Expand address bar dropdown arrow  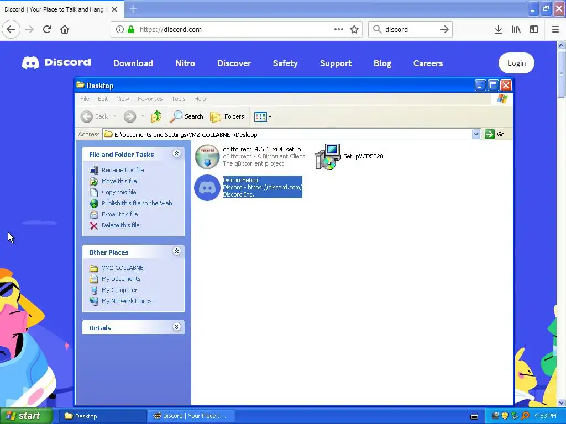[476, 134]
